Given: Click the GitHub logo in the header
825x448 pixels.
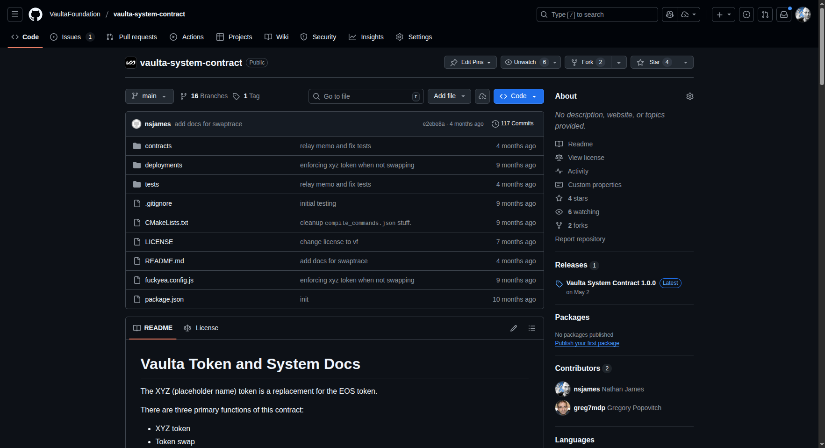Looking at the screenshot, I should [36, 14].
